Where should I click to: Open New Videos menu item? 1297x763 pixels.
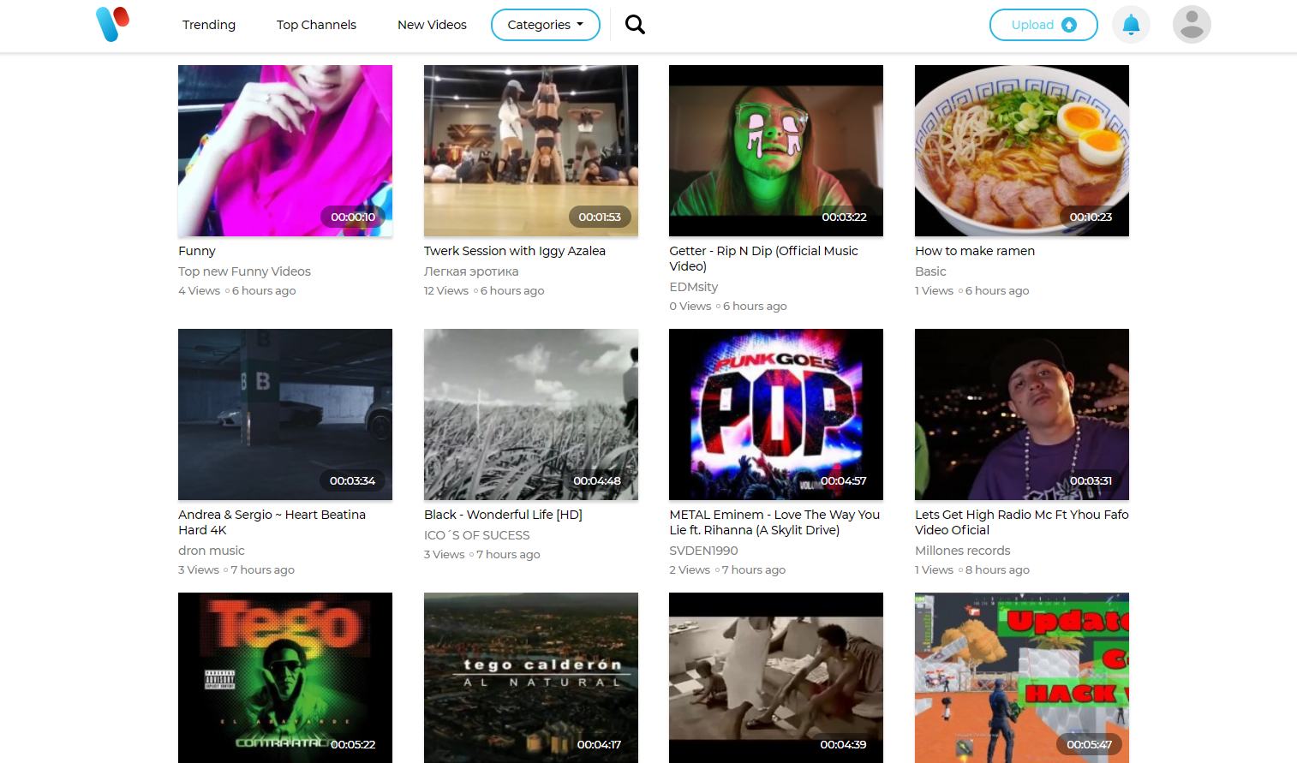tap(432, 25)
